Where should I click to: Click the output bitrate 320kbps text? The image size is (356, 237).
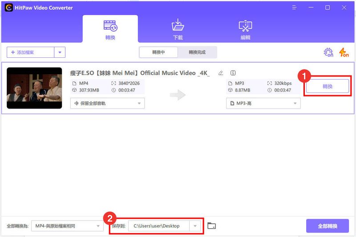tap(283, 83)
